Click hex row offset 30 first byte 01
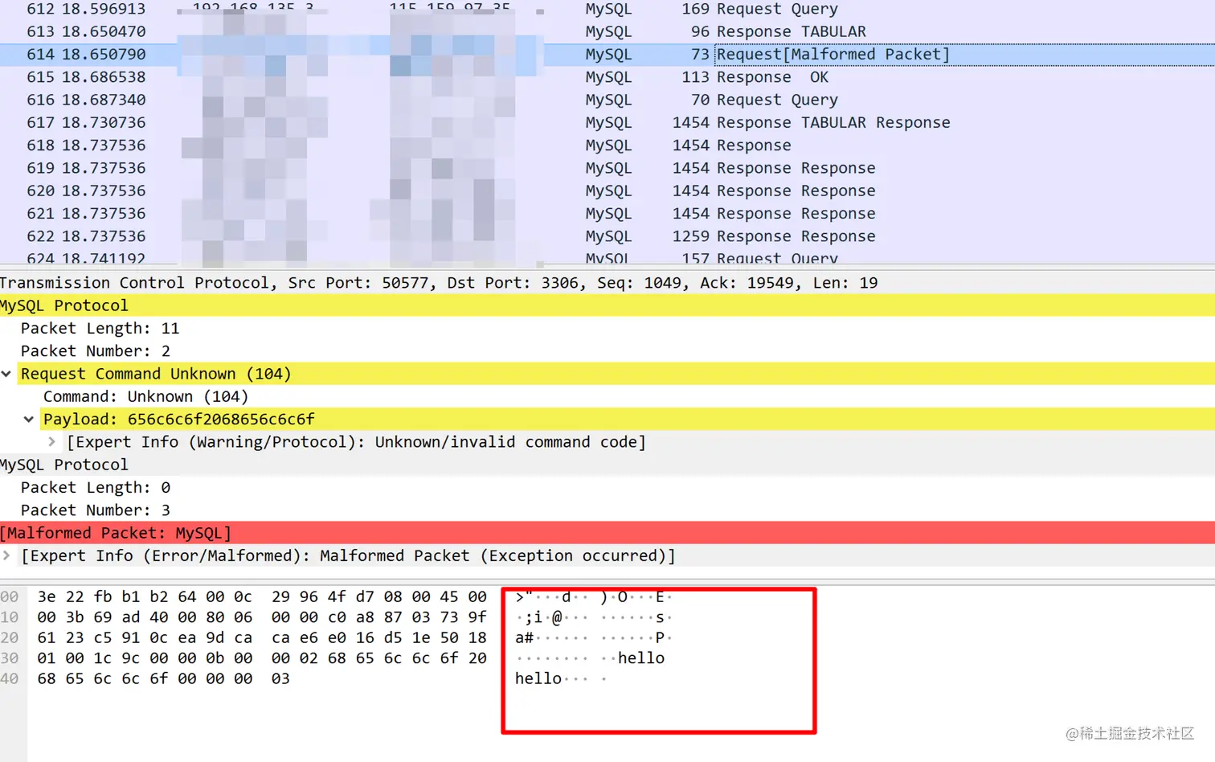1215x762 pixels. (47, 658)
